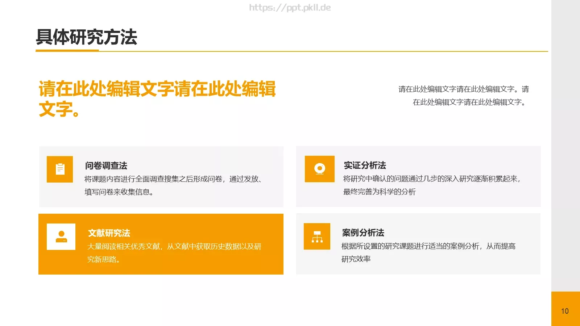
Task: Click the webcam icon beside 实证分析法
Action: click(319, 169)
